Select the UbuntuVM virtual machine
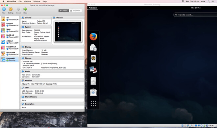This screenshot has width=217, height=128. [x=10, y=53]
